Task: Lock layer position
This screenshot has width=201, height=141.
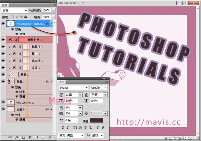Action: click(x=21, y=17)
